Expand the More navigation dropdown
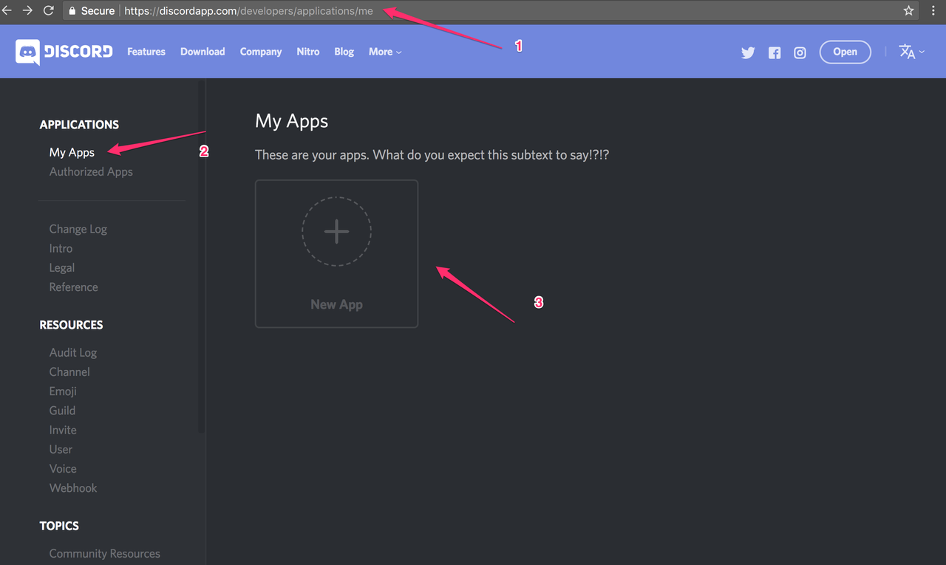Screen dimensions: 946x565 click(384, 52)
